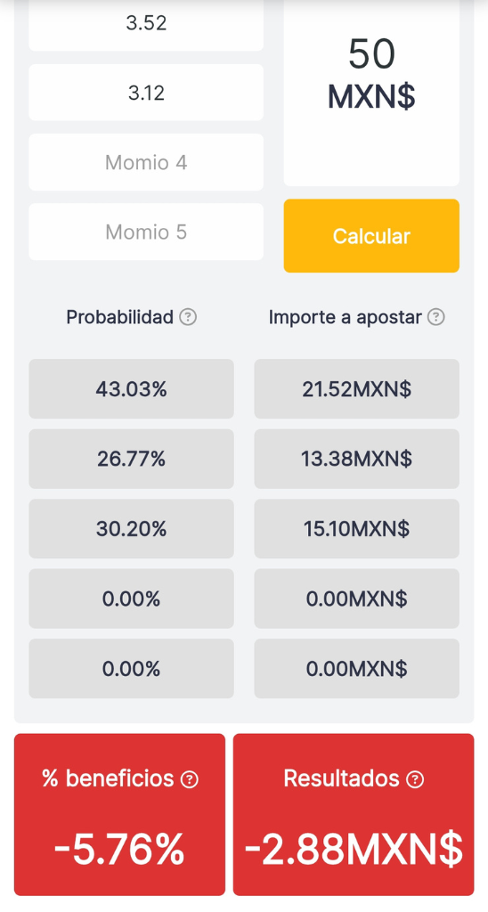The height and width of the screenshot is (912, 488).
Task: Click the -5.76% benefits panel
Action: pyautogui.click(x=120, y=815)
